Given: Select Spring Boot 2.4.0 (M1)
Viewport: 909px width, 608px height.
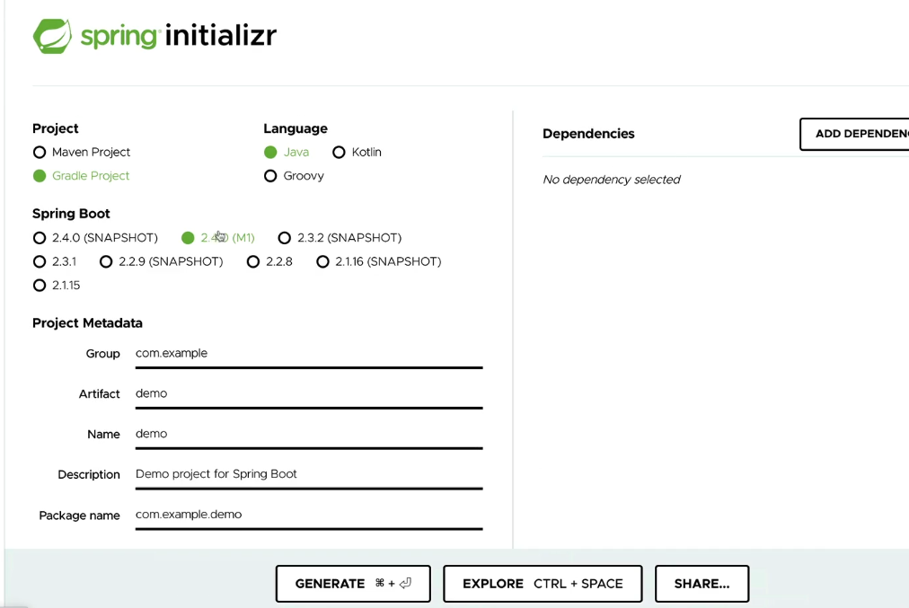Looking at the screenshot, I should coord(188,238).
